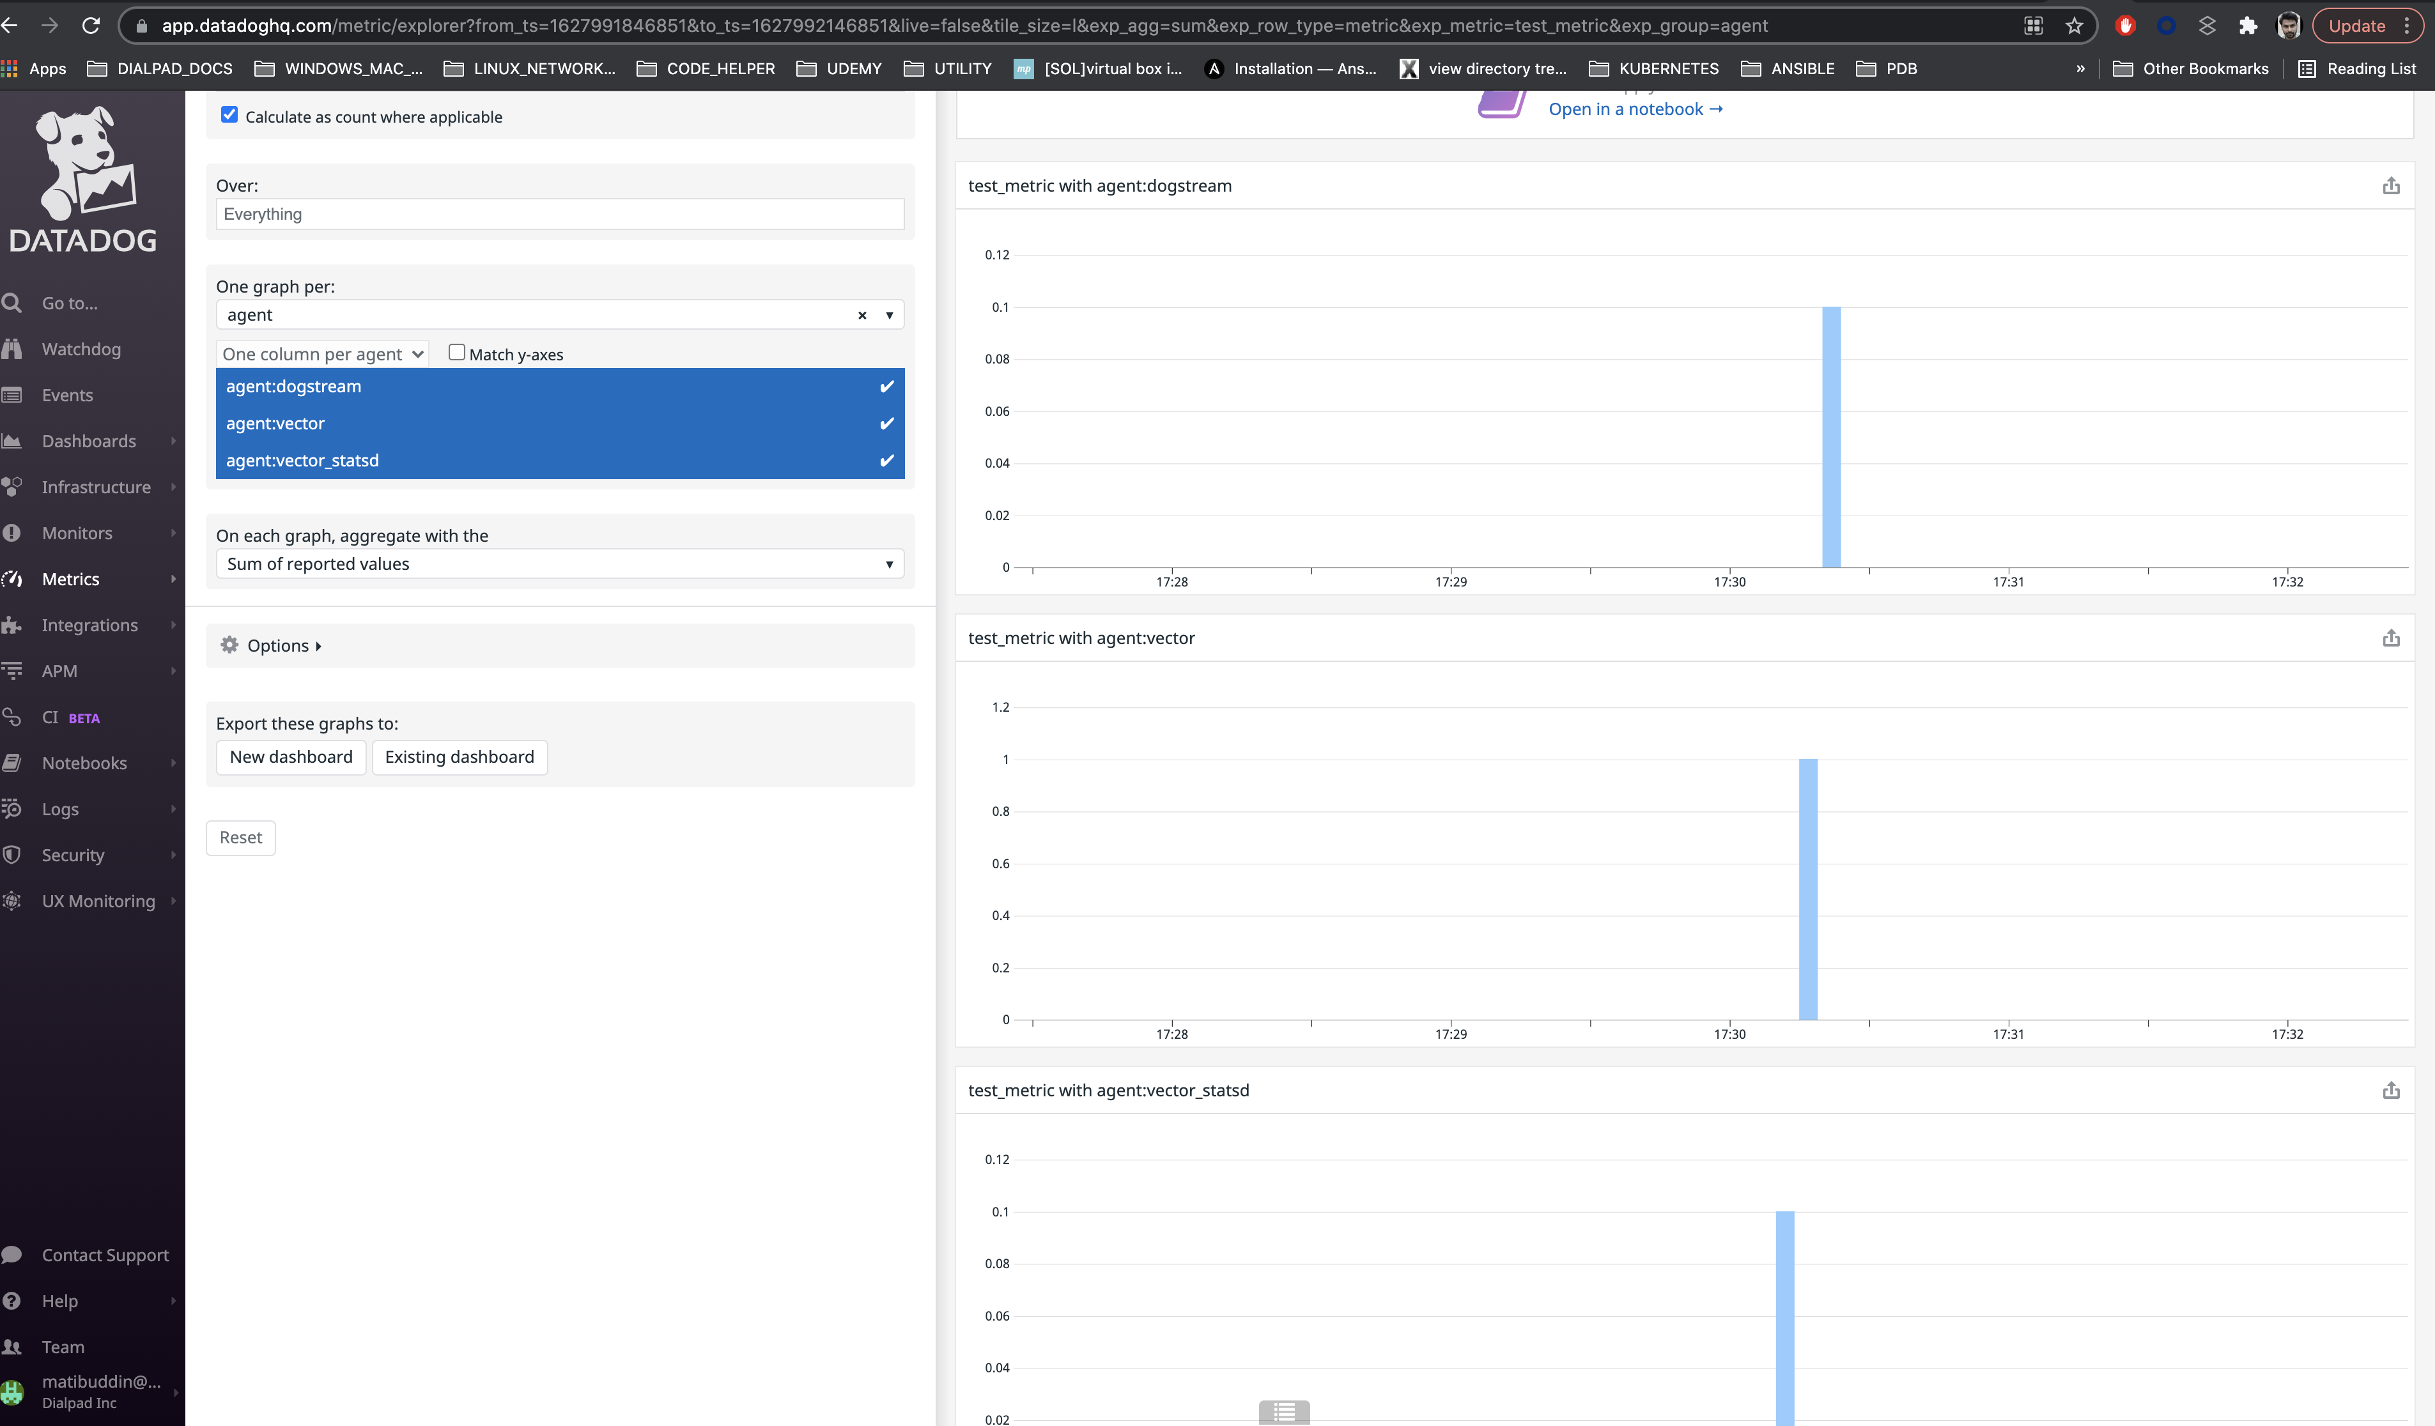Uncheck Calculate as count where applicable
Screen dimensions: 2435x1426
[x=229, y=115]
